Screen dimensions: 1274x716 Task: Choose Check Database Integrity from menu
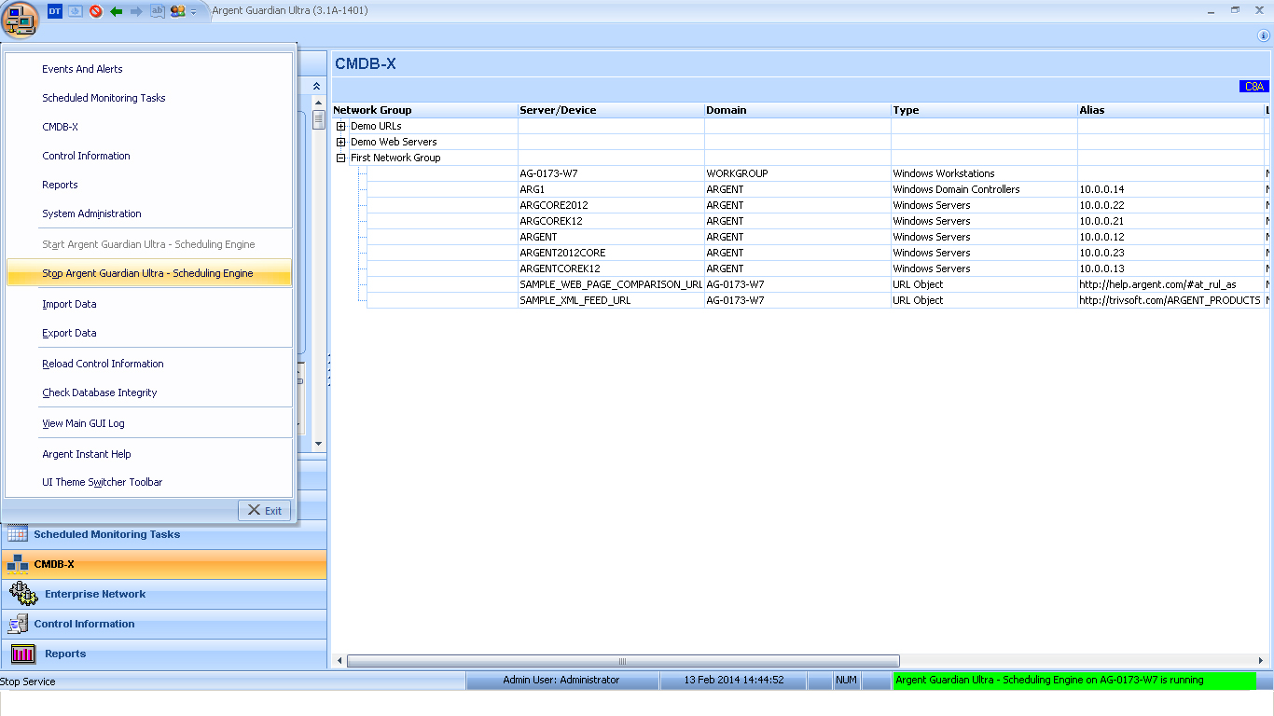(x=99, y=392)
